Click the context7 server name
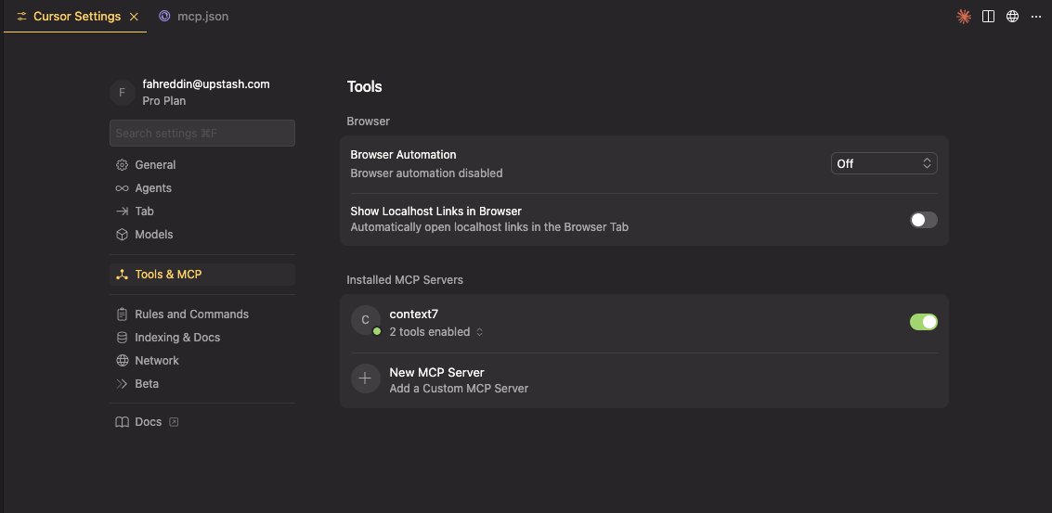 pos(414,314)
